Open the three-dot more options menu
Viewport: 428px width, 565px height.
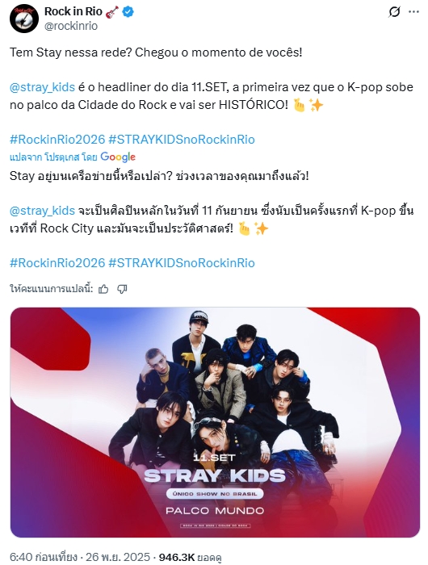click(x=413, y=12)
